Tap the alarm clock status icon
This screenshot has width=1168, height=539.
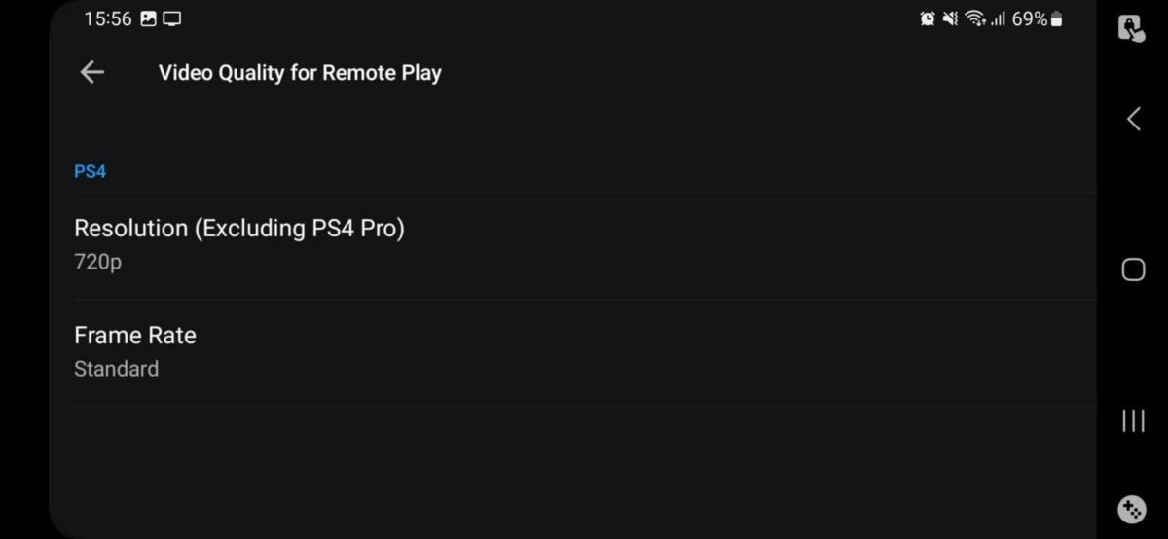(x=928, y=18)
